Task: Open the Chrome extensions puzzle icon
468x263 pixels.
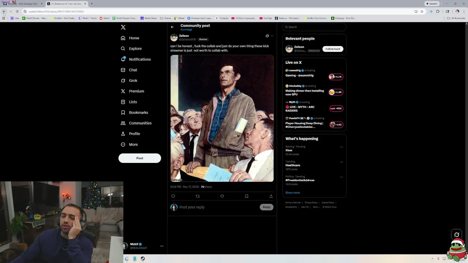Action: 438,11
